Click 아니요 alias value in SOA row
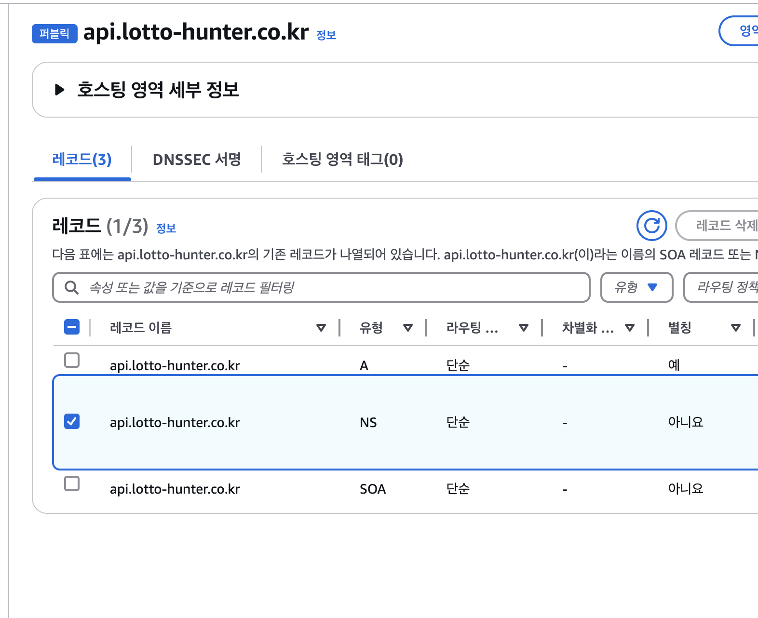 pos(686,489)
